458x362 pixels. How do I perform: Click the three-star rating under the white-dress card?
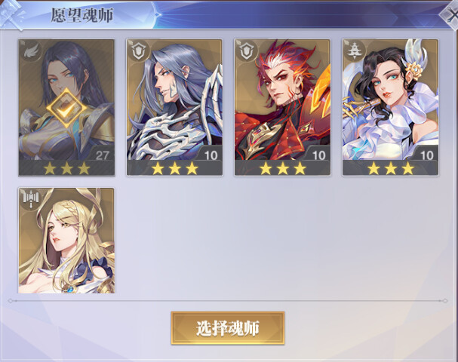pyautogui.click(x=391, y=168)
